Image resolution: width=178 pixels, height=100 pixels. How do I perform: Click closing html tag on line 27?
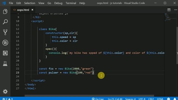[x=30, y=88]
